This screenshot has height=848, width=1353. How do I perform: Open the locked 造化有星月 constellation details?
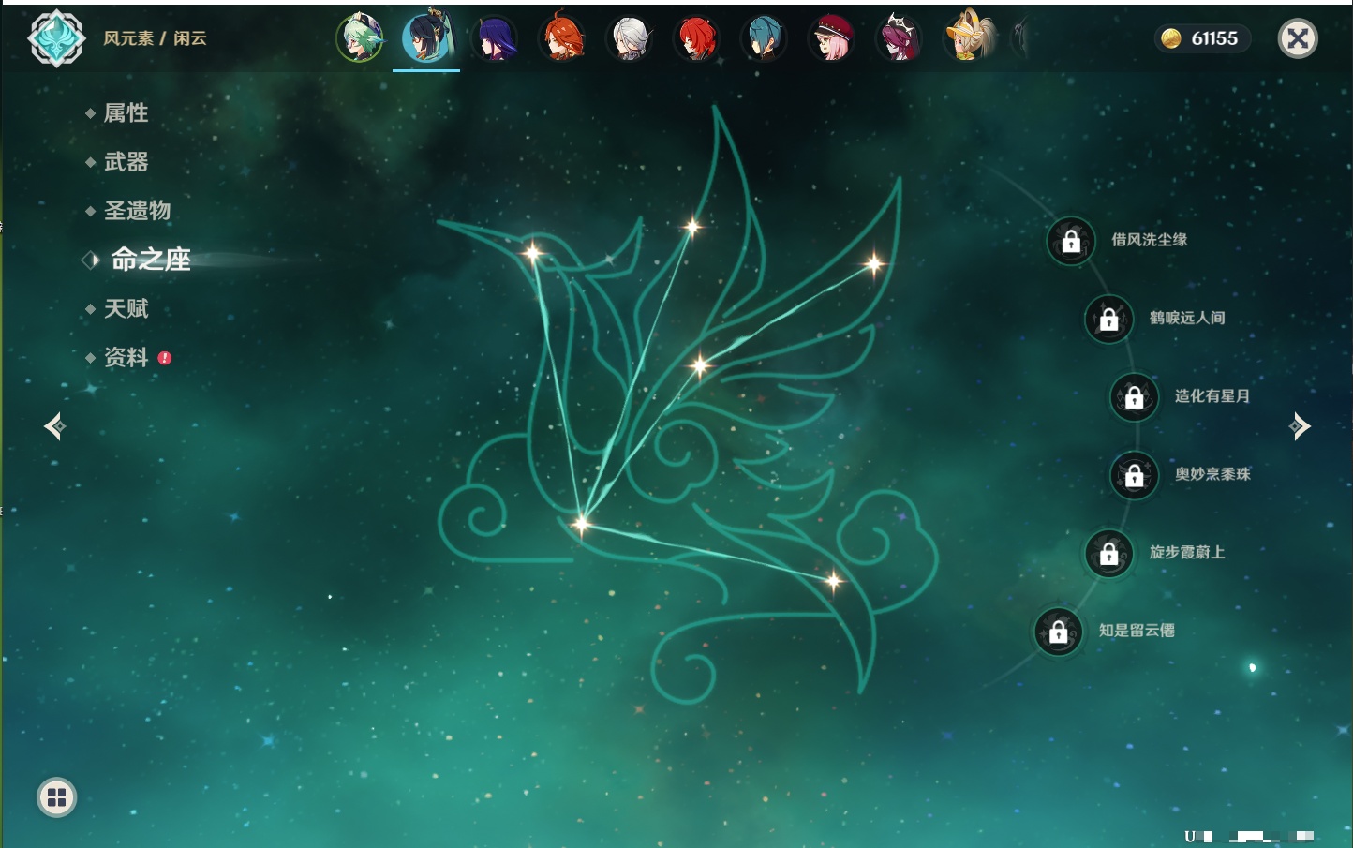coord(1134,397)
